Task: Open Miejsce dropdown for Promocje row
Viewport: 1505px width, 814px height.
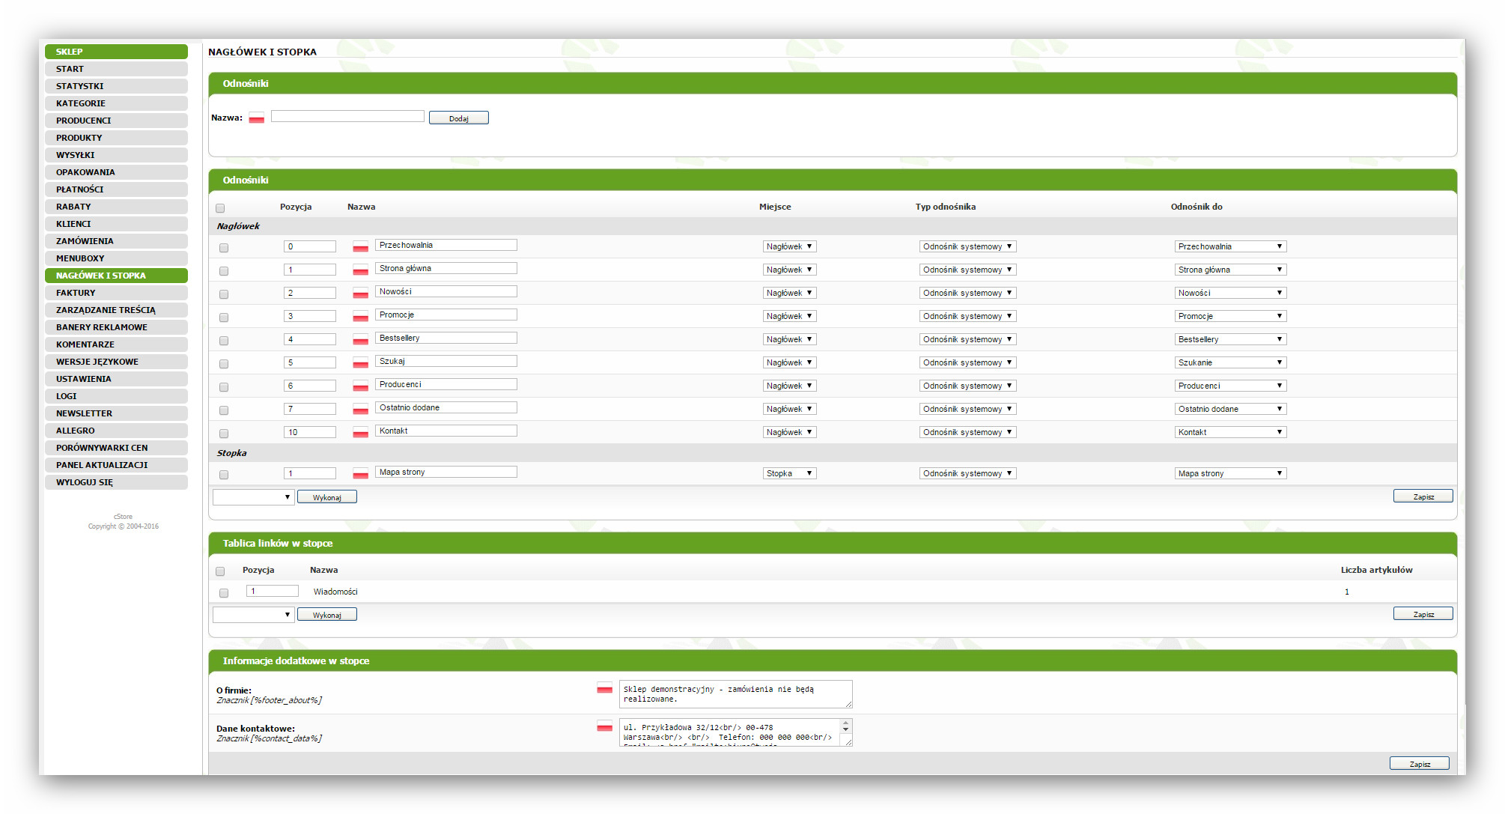Action: 789,316
